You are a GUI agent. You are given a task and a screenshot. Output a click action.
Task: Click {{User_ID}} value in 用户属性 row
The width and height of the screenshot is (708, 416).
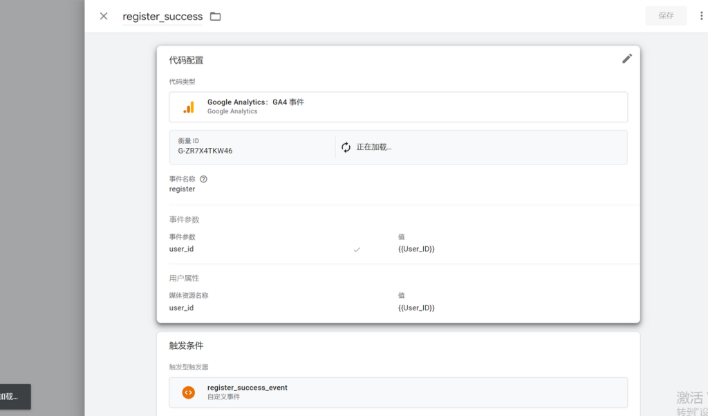coord(416,308)
